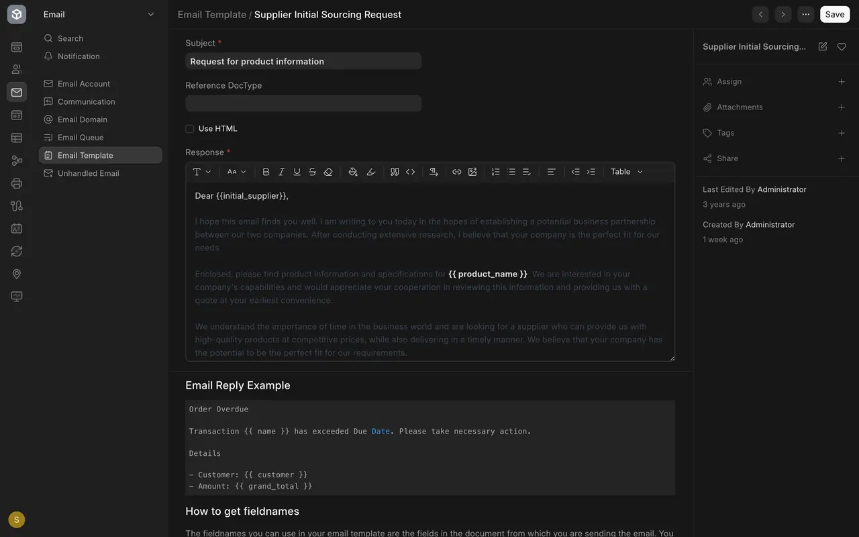
Task: Click the ordered list icon
Action: (x=495, y=172)
